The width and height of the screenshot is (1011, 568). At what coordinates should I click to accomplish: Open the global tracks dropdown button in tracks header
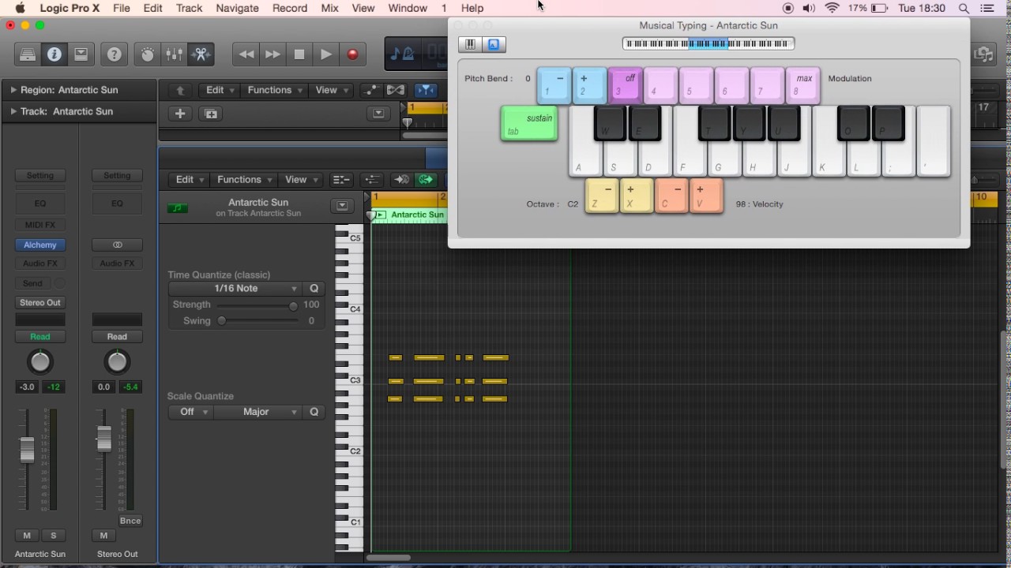coord(378,114)
